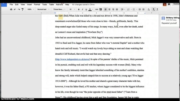The image size is (180, 101).
Task: Click the All changes saved in Drive status
Action: pyautogui.click(x=83, y=4)
